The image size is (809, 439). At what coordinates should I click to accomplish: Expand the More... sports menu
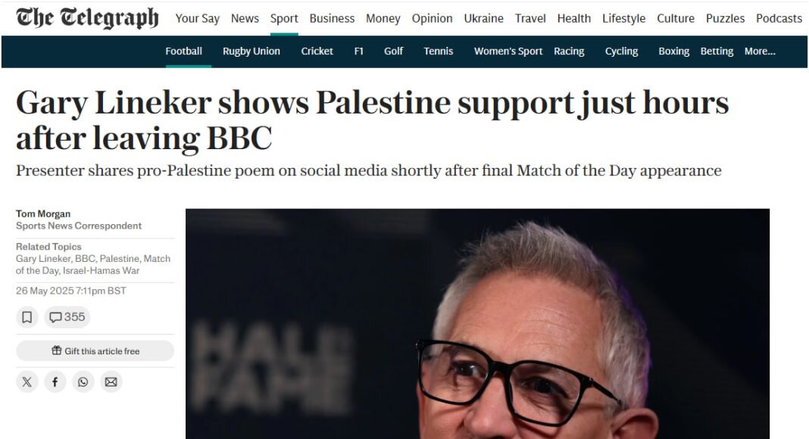(x=760, y=51)
